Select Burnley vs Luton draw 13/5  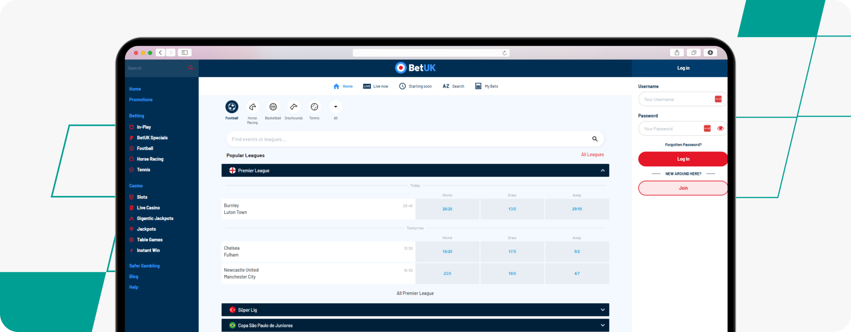512,209
